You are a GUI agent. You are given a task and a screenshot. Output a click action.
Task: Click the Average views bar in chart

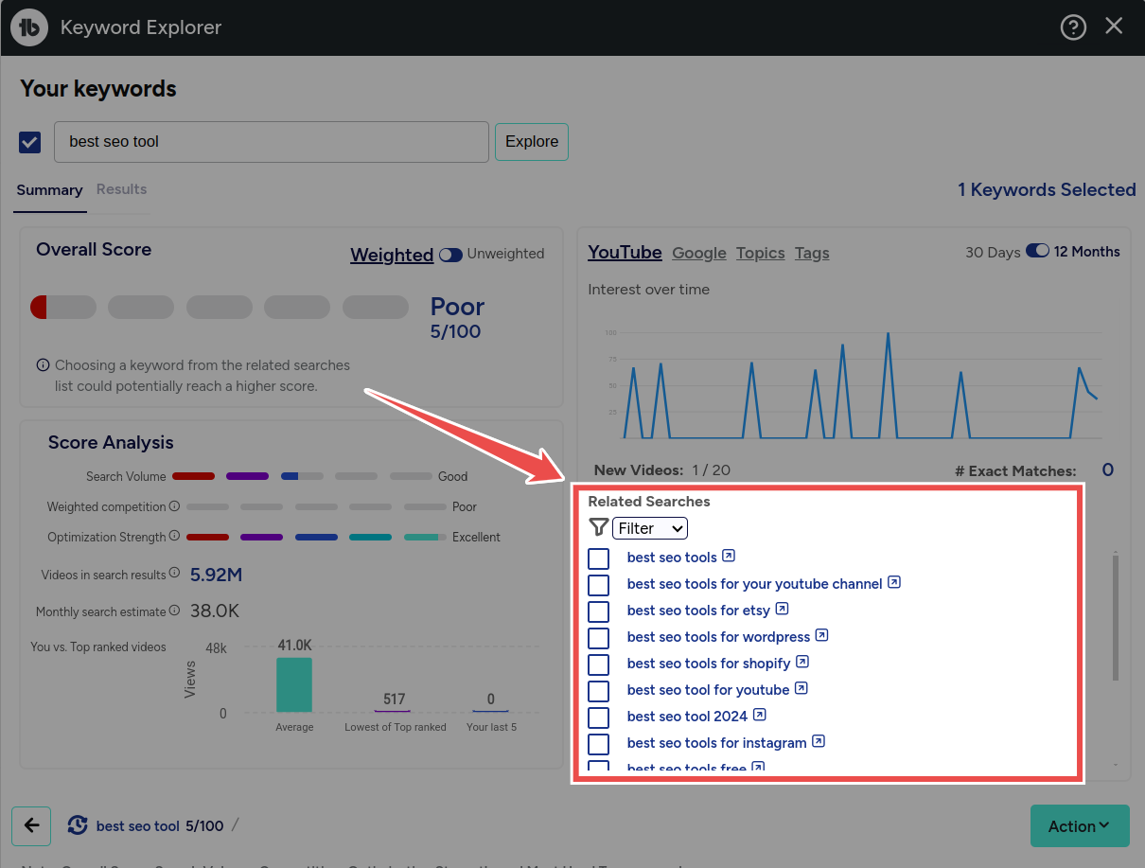point(294,684)
